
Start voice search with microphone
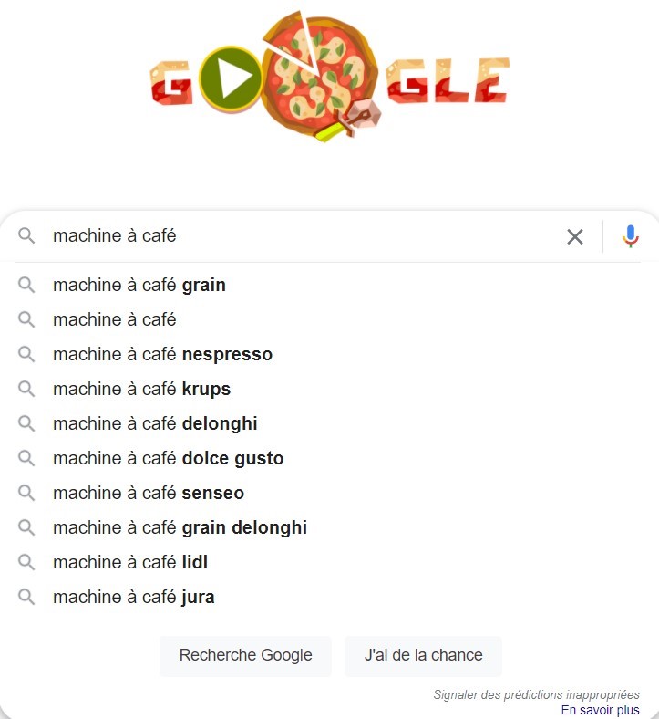click(x=631, y=237)
